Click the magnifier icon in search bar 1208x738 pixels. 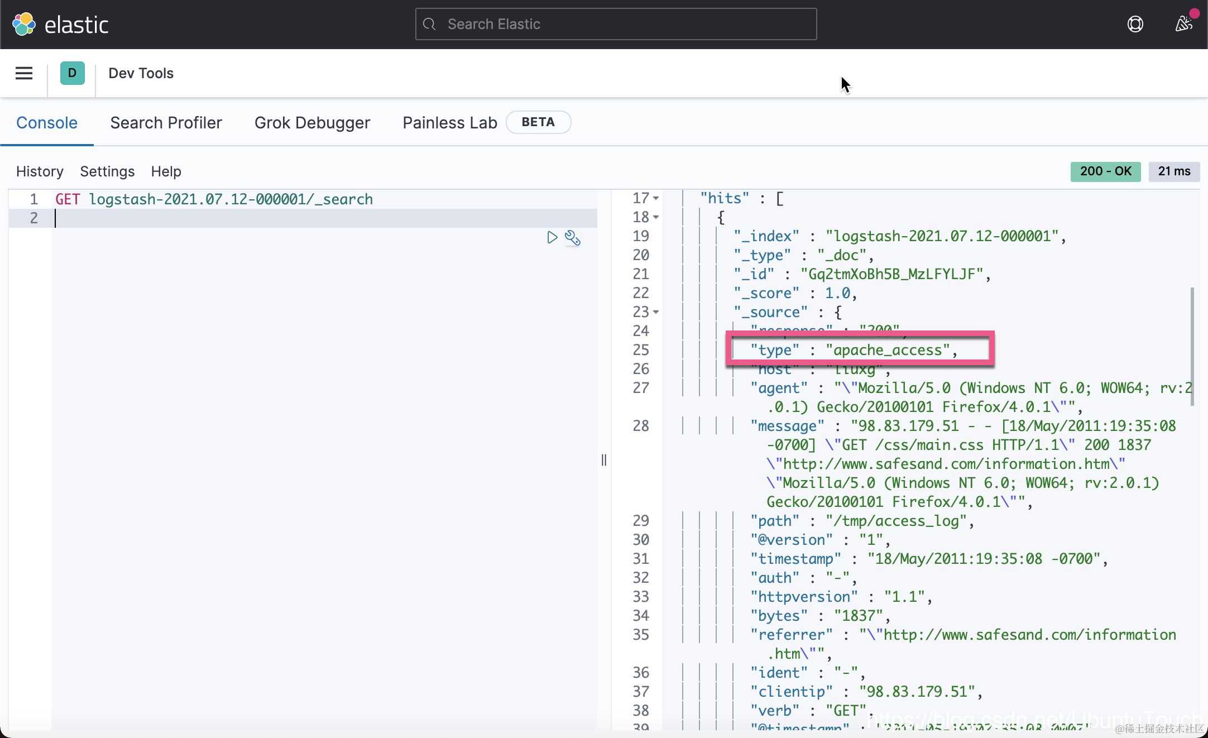(429, 24)
